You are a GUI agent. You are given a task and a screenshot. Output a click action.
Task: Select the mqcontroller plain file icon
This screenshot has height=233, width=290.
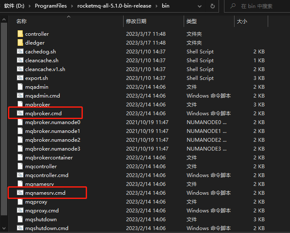(20, 167)
